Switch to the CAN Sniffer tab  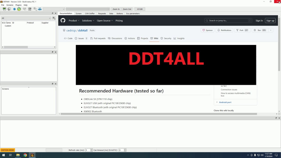pos(90,13)
